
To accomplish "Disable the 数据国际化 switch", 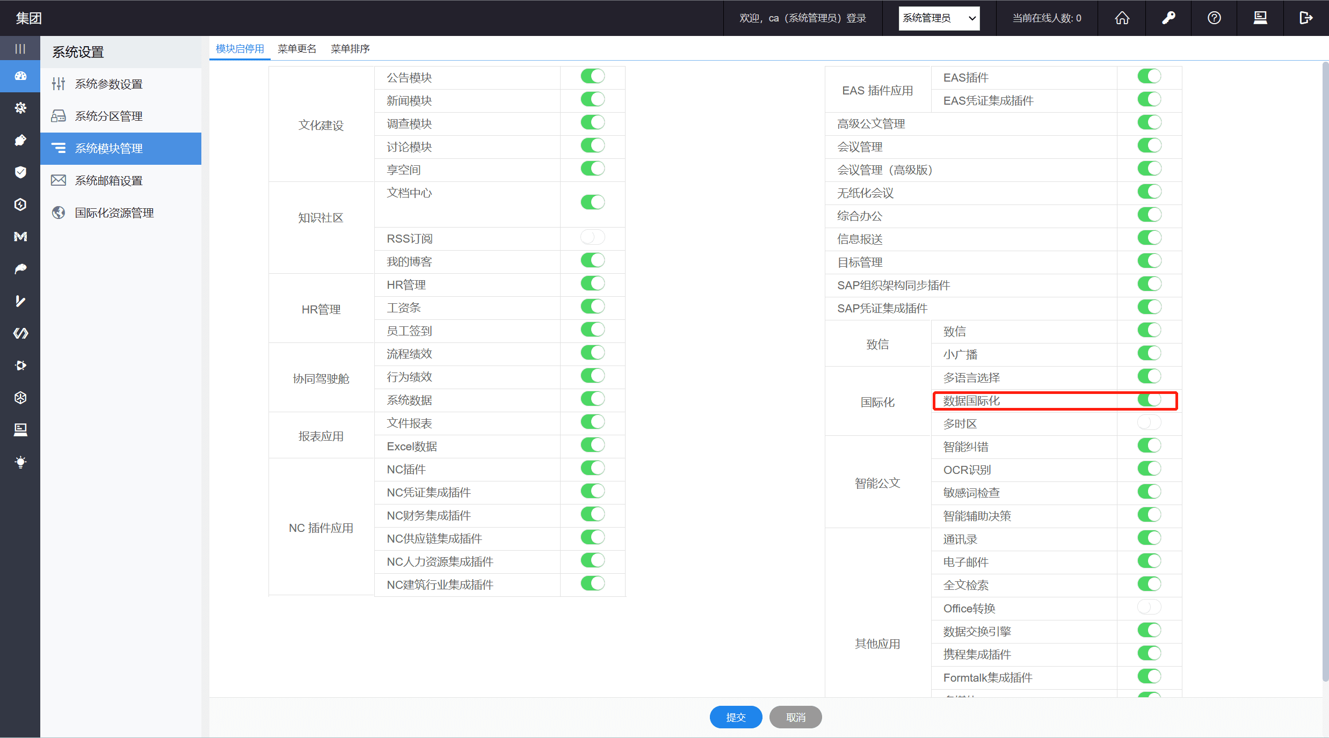I will [1149, 399].
